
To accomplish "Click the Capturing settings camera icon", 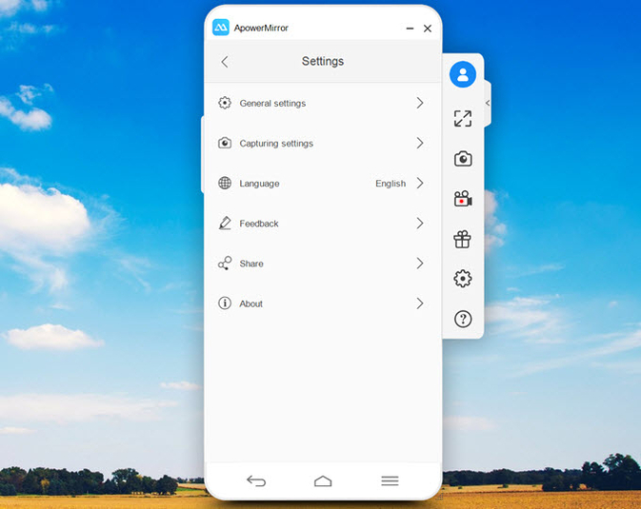I will click(x=225, y=143).
